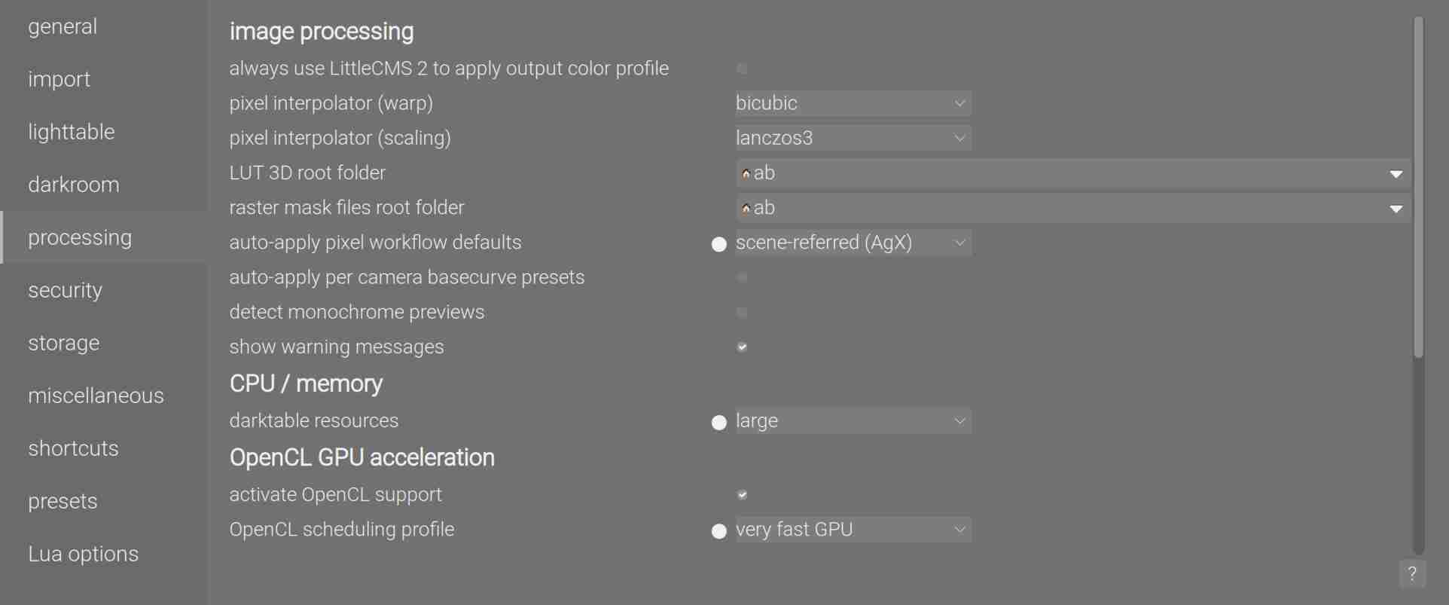Select the lighttable preferences tab
The image size is (1449, 605).
[x=72, y=132]
